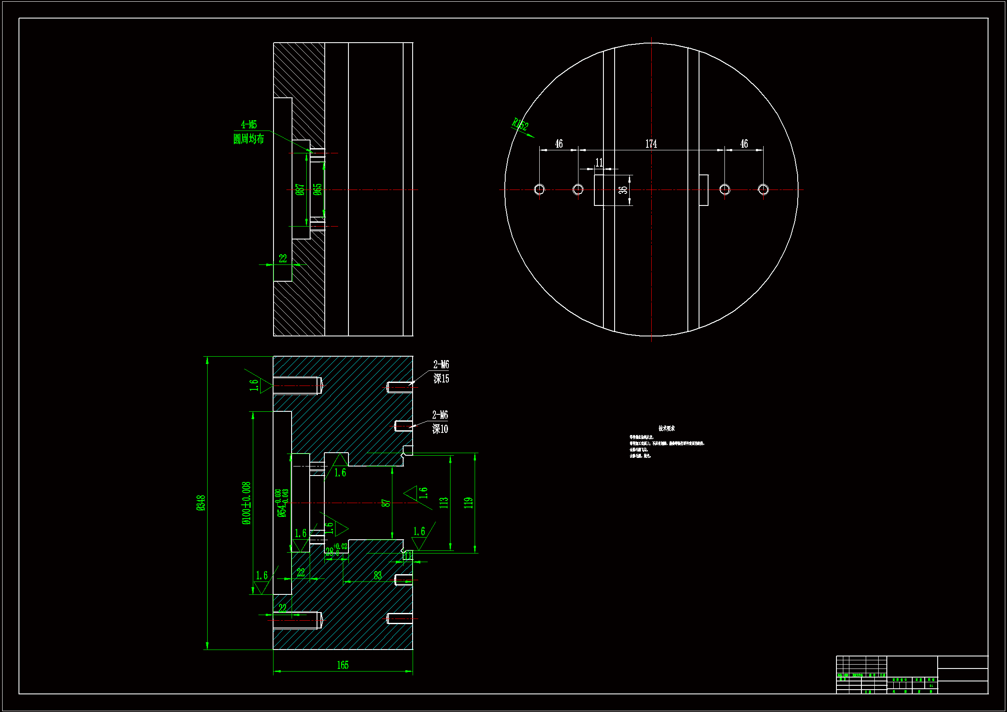Click the rightmost small hole circle
1007x712 pixels.
[x=763, y=189]
